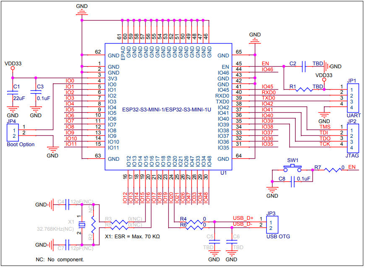Click the SW1 push-button switch symbol
365x268 pixels.
[292, 168]
